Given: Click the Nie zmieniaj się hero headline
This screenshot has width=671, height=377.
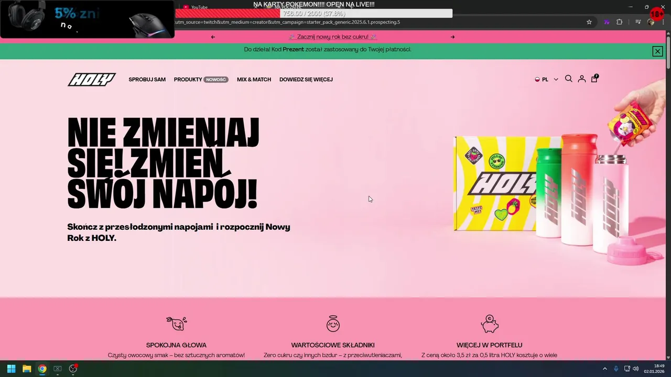Looking at the screenshot, I should point(163,163).
